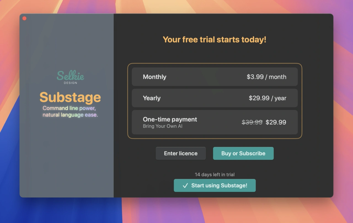This screenshot has width=353, height=223.
Task: Start using Substage with the trial
Action: (215, 186)
